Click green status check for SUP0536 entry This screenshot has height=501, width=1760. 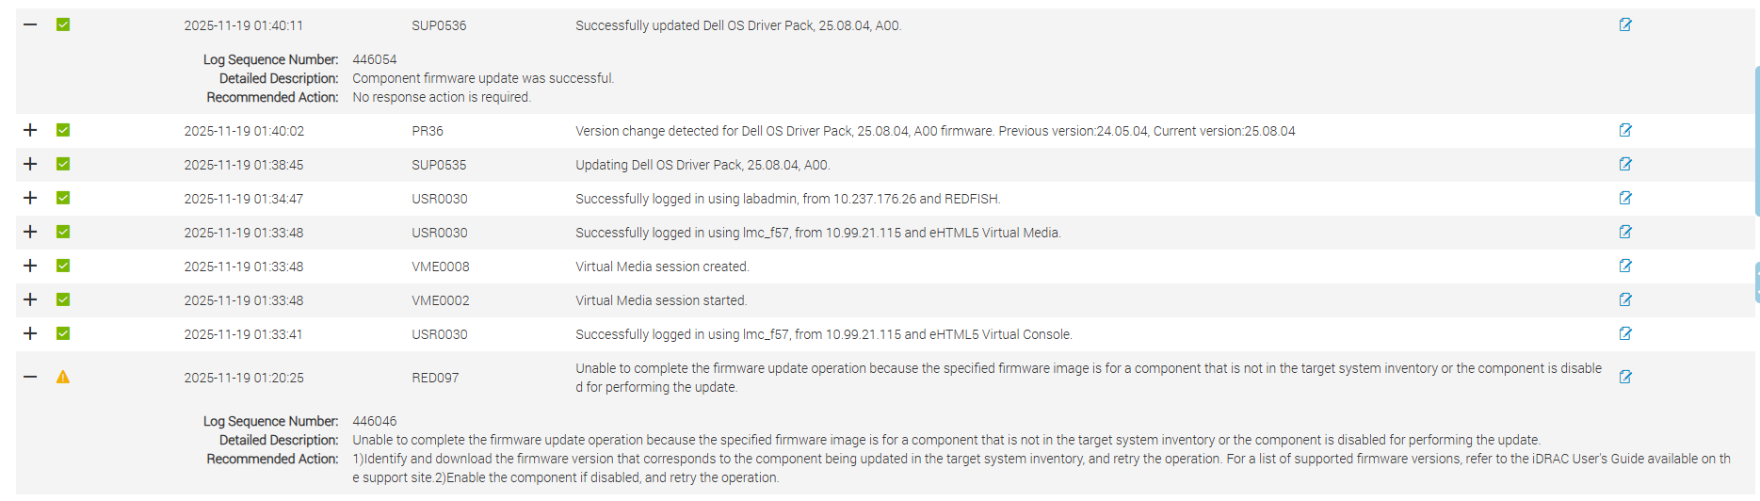(63, 25)
